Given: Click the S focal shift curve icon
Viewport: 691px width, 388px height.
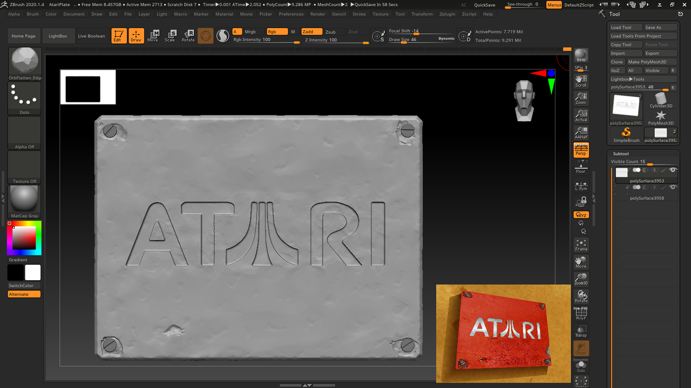Looking at the screenshot, I should click(378, 37).
